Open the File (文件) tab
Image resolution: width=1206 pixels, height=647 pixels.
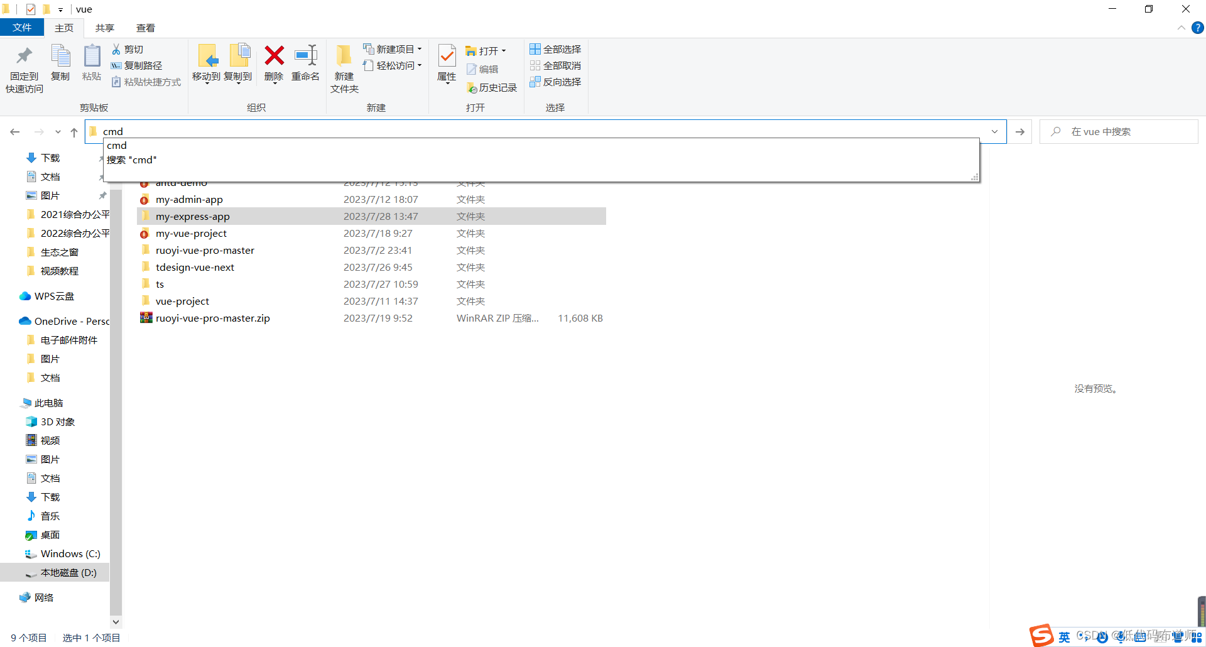click(22, 28)
